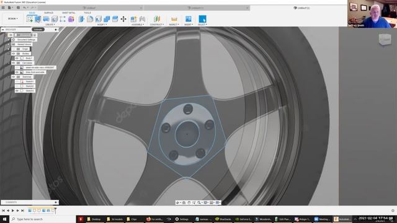The image size is (397, 223).
Task: Switch to second Untitled document tab
Action: click(x=197, y=8)
